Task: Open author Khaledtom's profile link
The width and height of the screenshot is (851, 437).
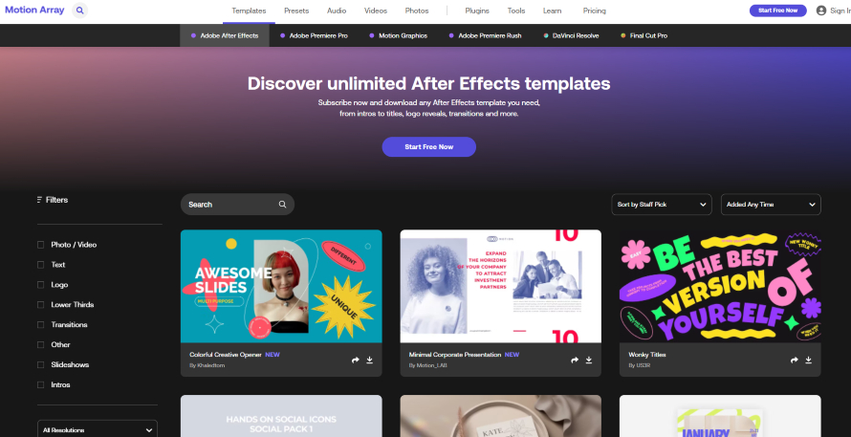Action: (x=210, y=365)
